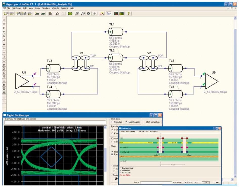Click the probe pen toolbar icon
This screenshot has height=187, width=239.
[101, 14]
